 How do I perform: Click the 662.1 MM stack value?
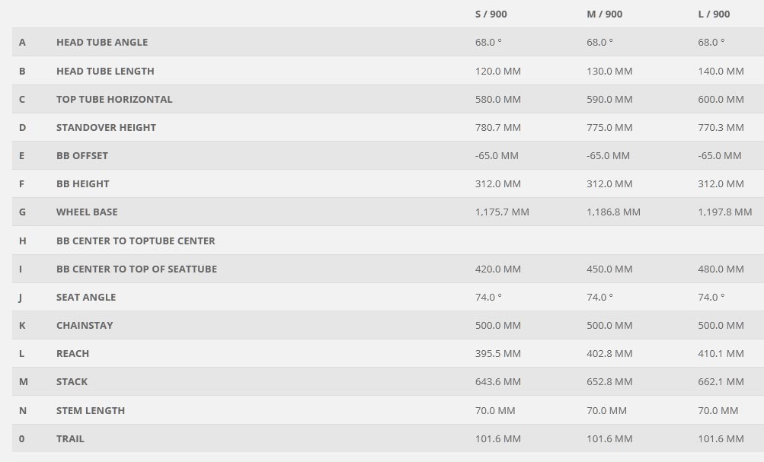coord(721,381)
